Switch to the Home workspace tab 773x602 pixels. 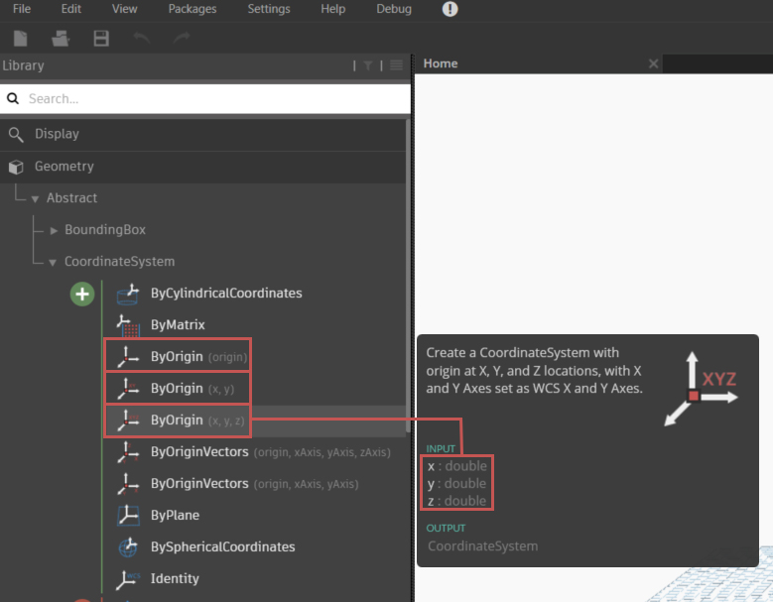click(441, 63)
